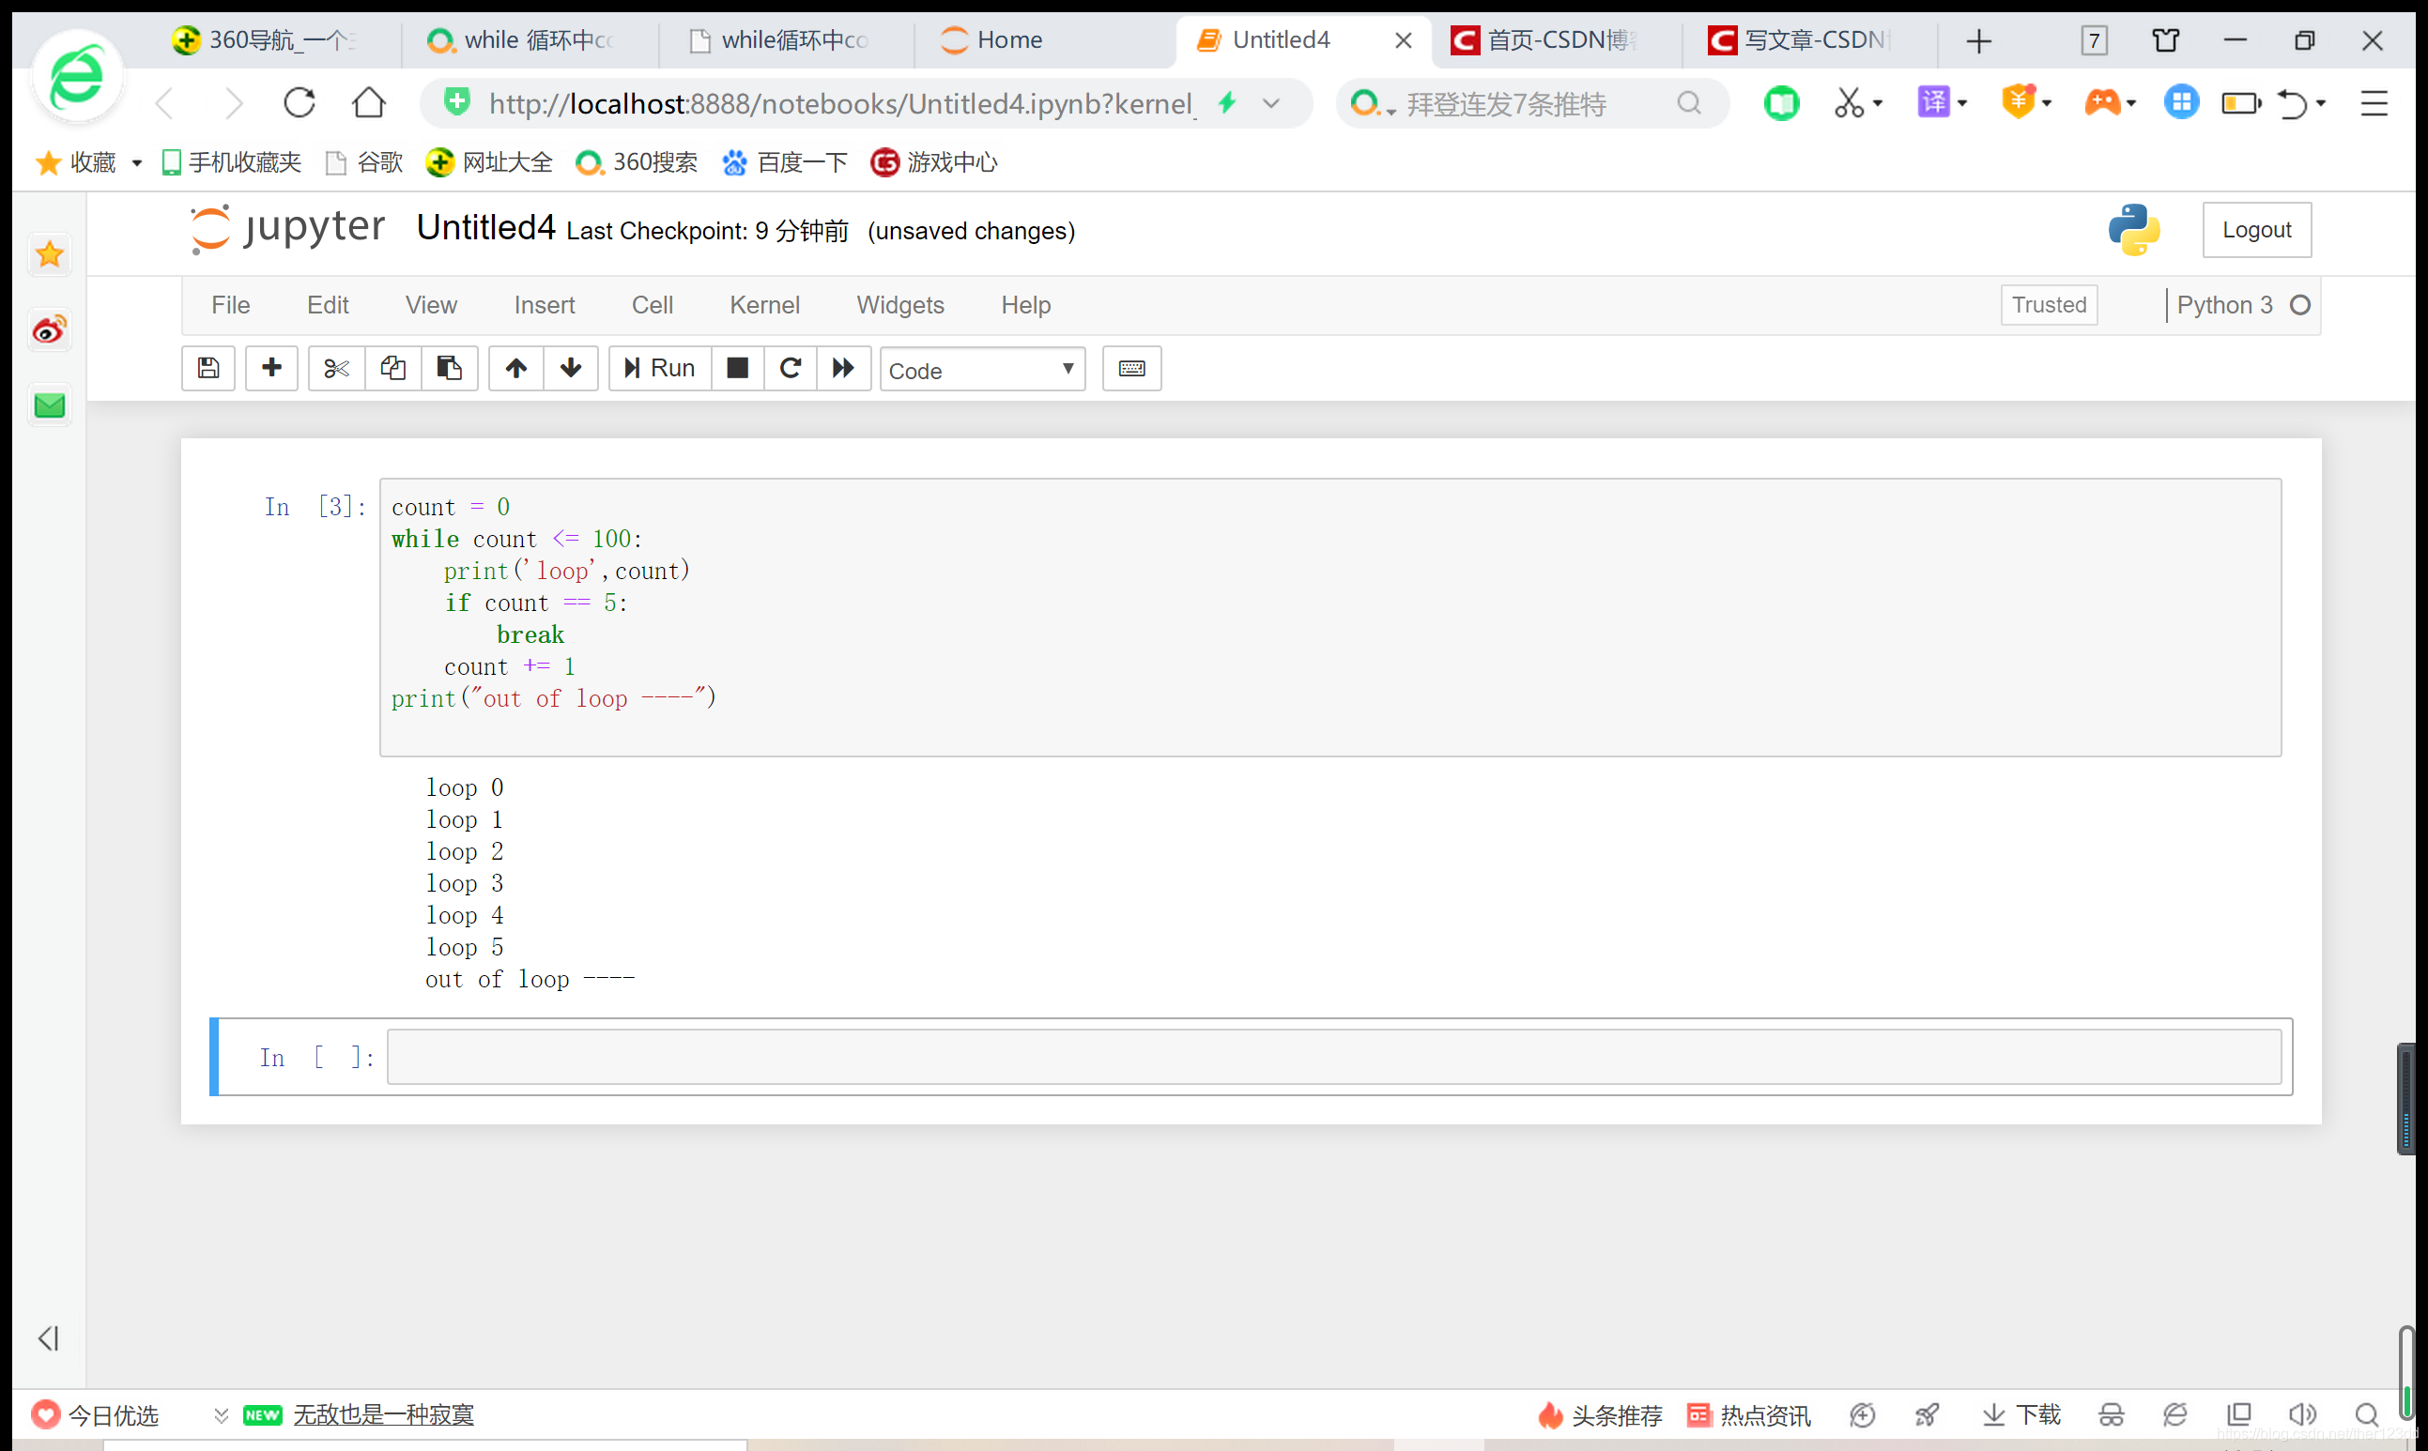This screenshot has width=2428, height=1451.
Task: Open 头条推荐 in status bar
Action: pyautogui.click(x=1599, y=1413)
